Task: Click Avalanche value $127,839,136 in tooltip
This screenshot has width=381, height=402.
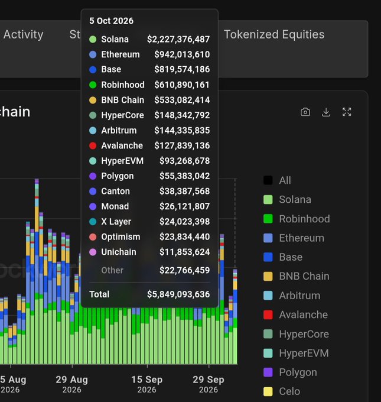Action: pyautogui.click(x=182, y=145)
